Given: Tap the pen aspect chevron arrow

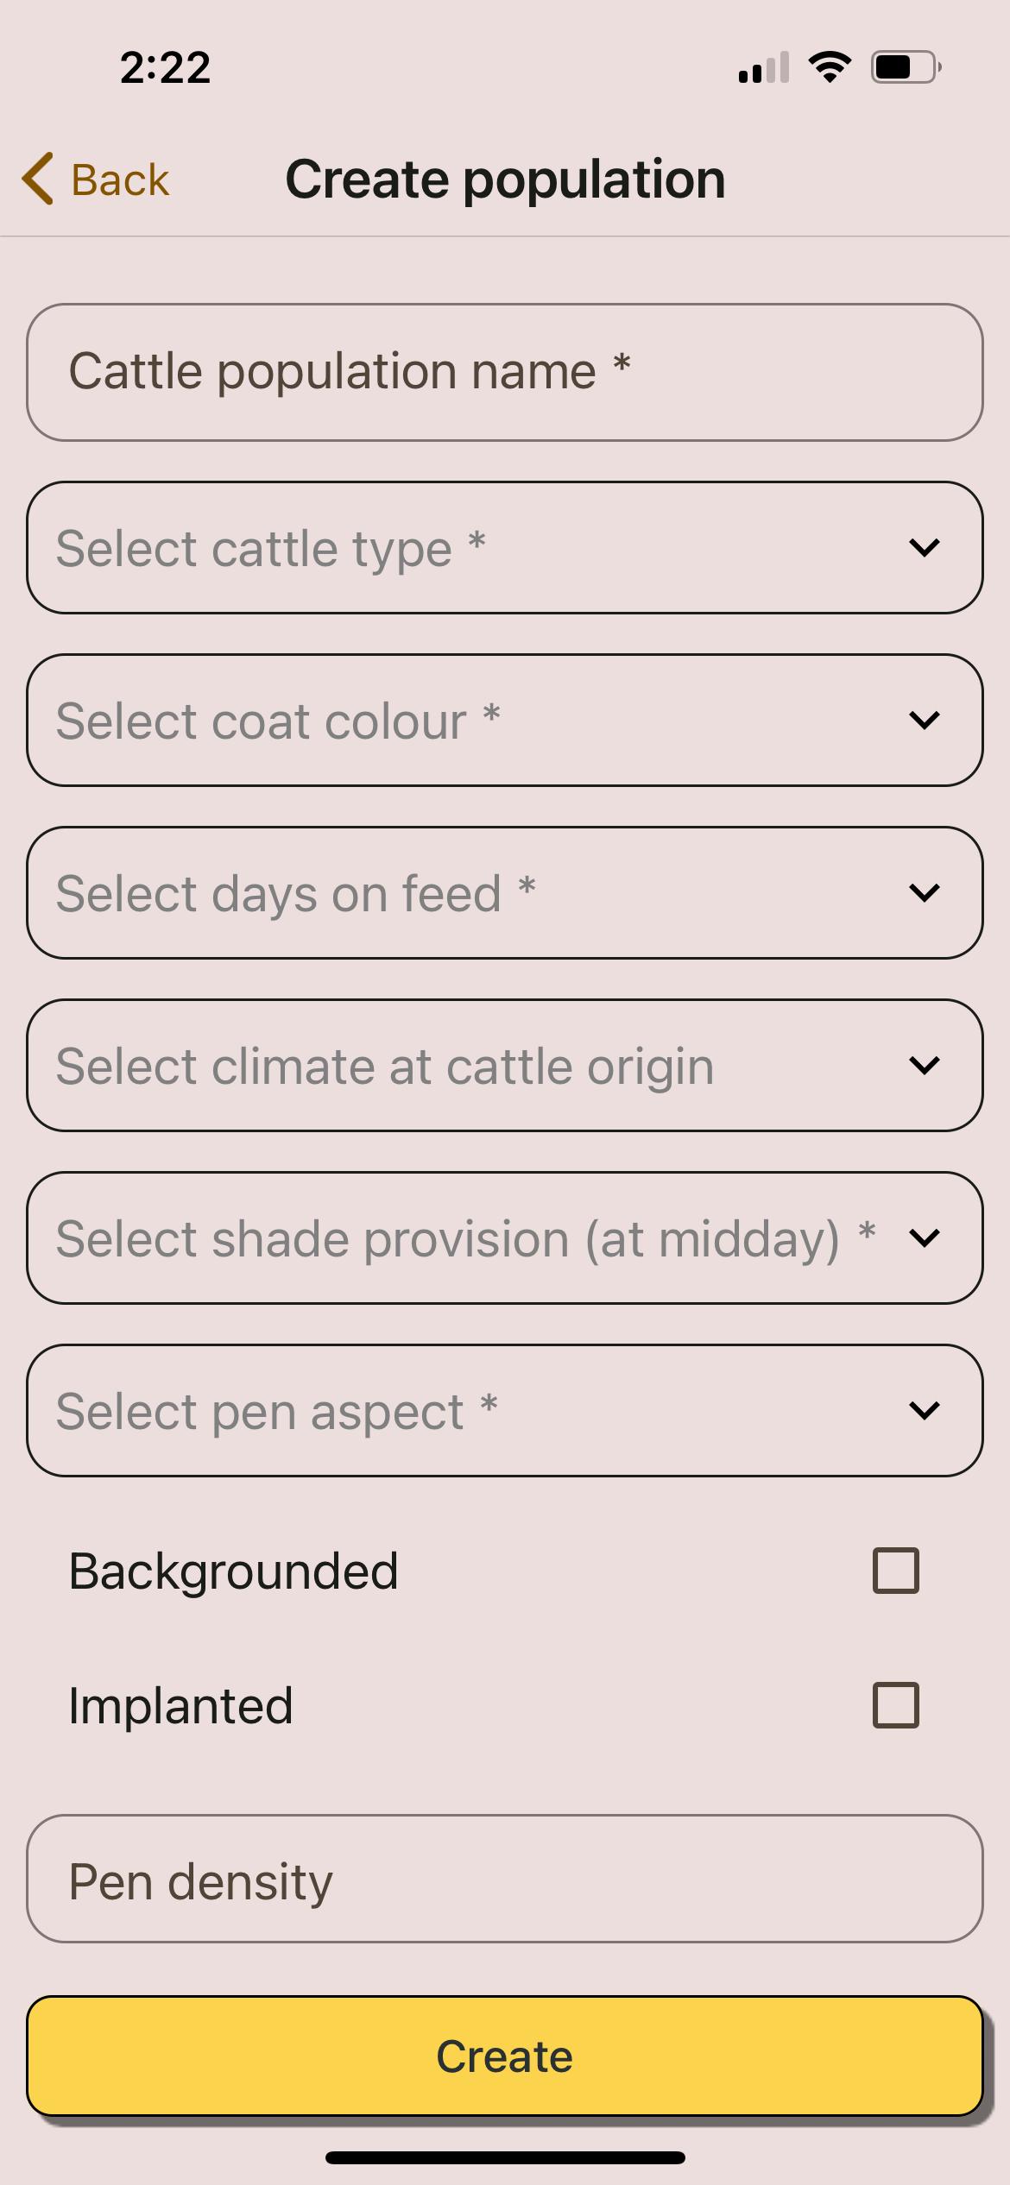Looking at the screenshot, I should (924, 1411).
